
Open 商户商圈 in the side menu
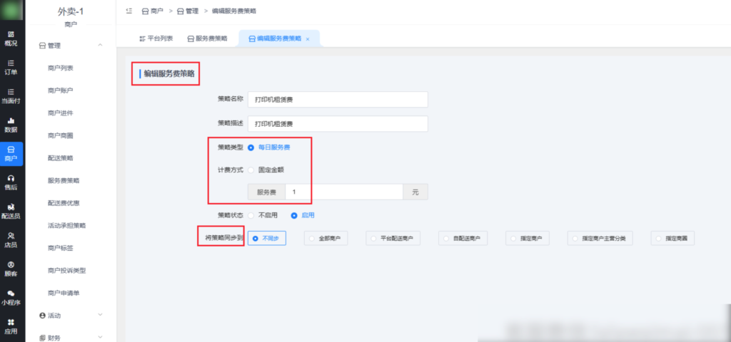pos(61,135)
